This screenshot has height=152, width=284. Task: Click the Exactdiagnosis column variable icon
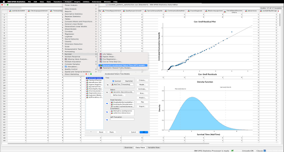(189, 11)
